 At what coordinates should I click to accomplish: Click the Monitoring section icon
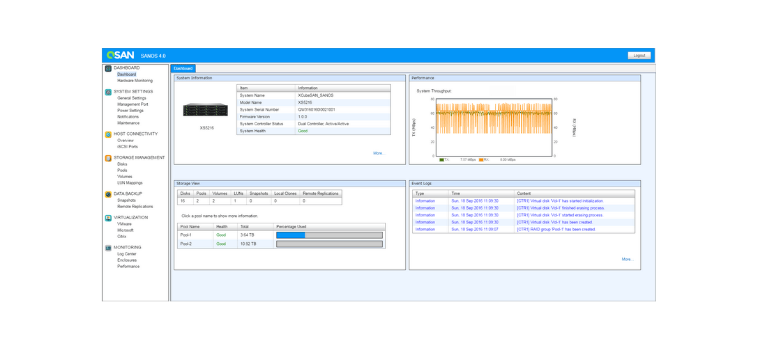[108, 248]
